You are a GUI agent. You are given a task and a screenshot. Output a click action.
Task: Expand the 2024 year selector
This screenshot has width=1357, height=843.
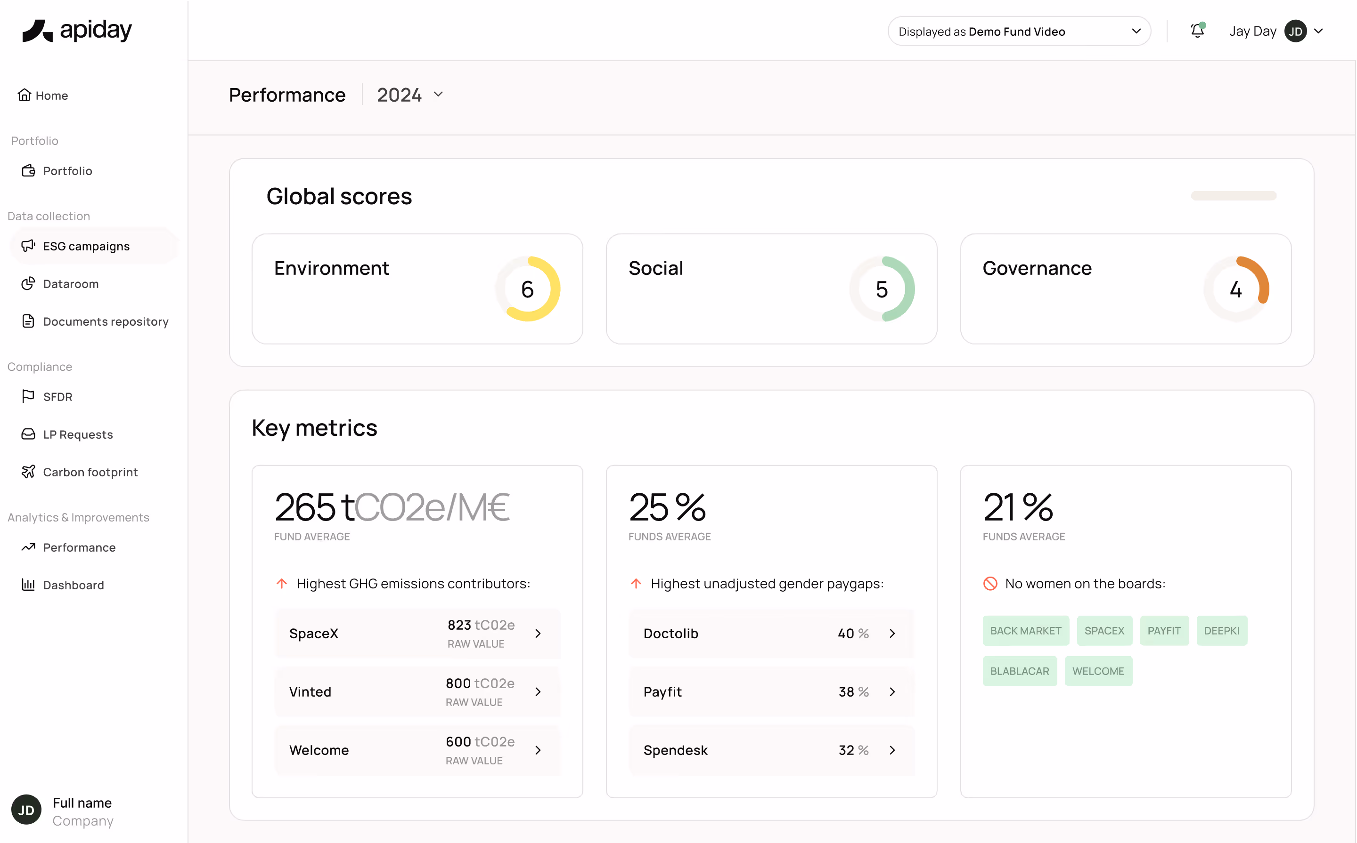point(410,95)
